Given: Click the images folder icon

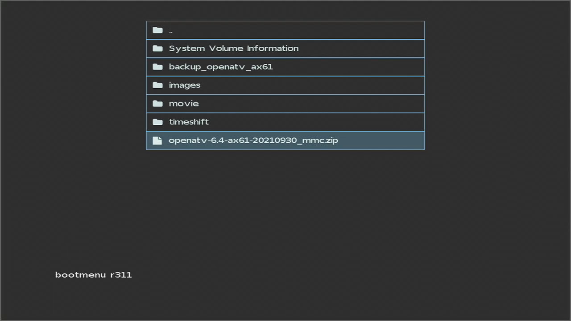Looking at the screenshot, I should pos(157,85).
